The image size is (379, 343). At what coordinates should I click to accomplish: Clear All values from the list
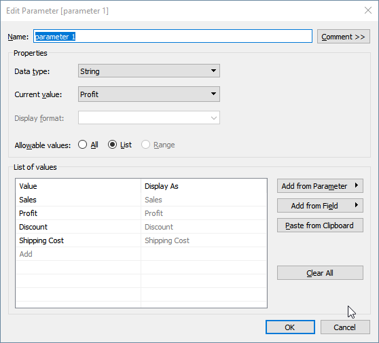coord(320,273)
